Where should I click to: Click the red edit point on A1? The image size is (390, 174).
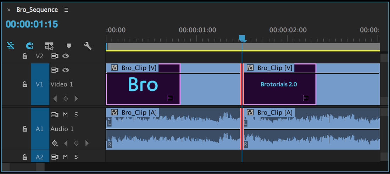(242, 129)
